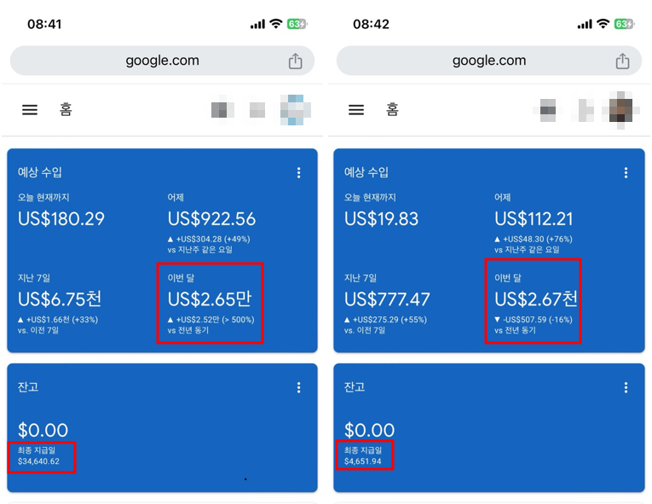
Task: Tap 홈 page title in left screenshot
Action: pos(66,110)
